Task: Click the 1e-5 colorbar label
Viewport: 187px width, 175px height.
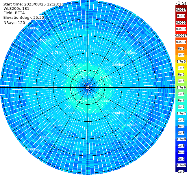Action: (x=181, y=68)
